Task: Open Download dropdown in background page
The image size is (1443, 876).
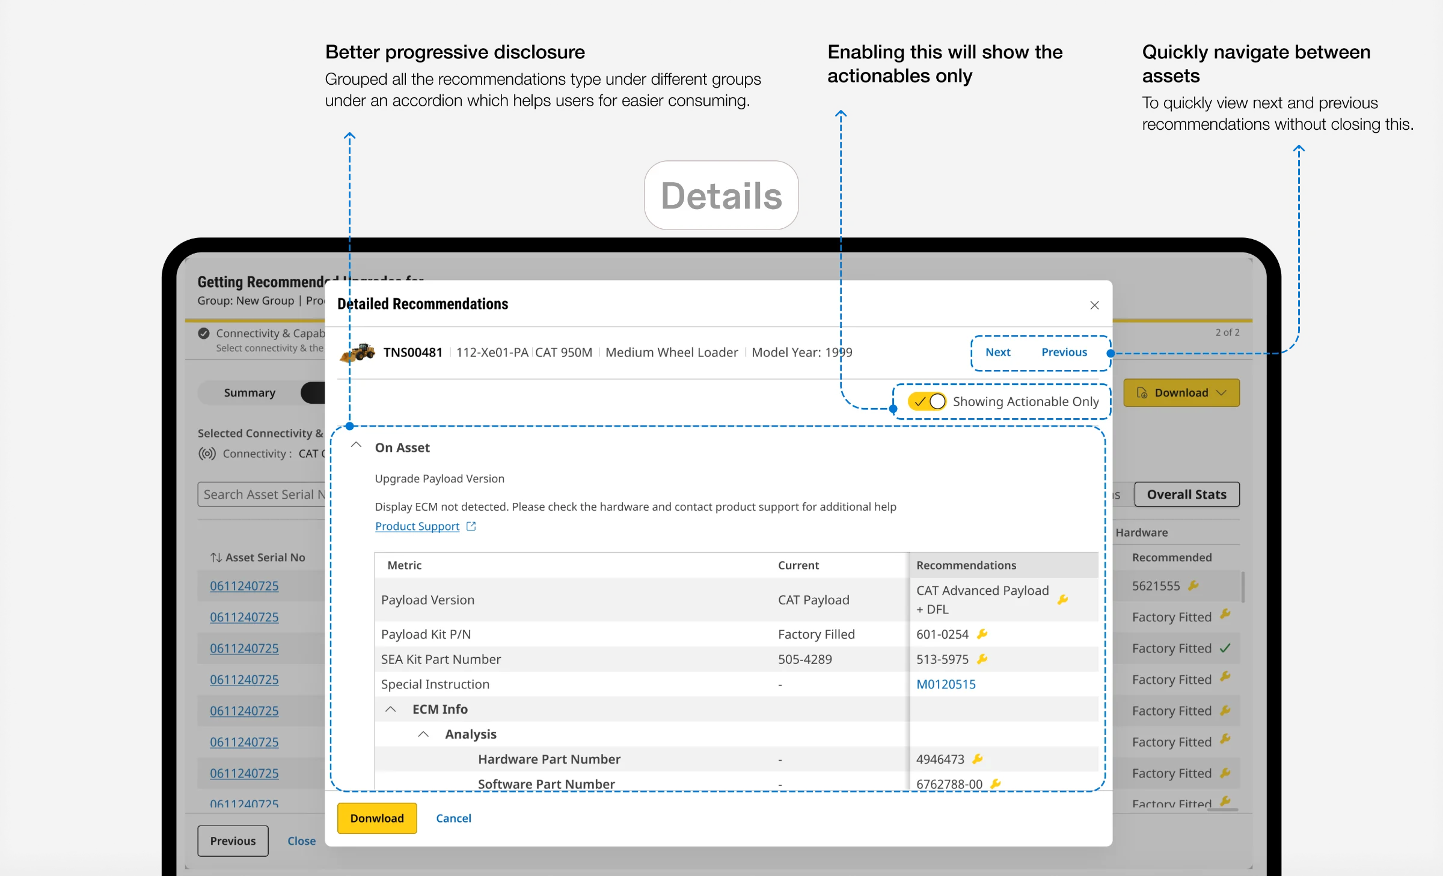Action: 1181,393
